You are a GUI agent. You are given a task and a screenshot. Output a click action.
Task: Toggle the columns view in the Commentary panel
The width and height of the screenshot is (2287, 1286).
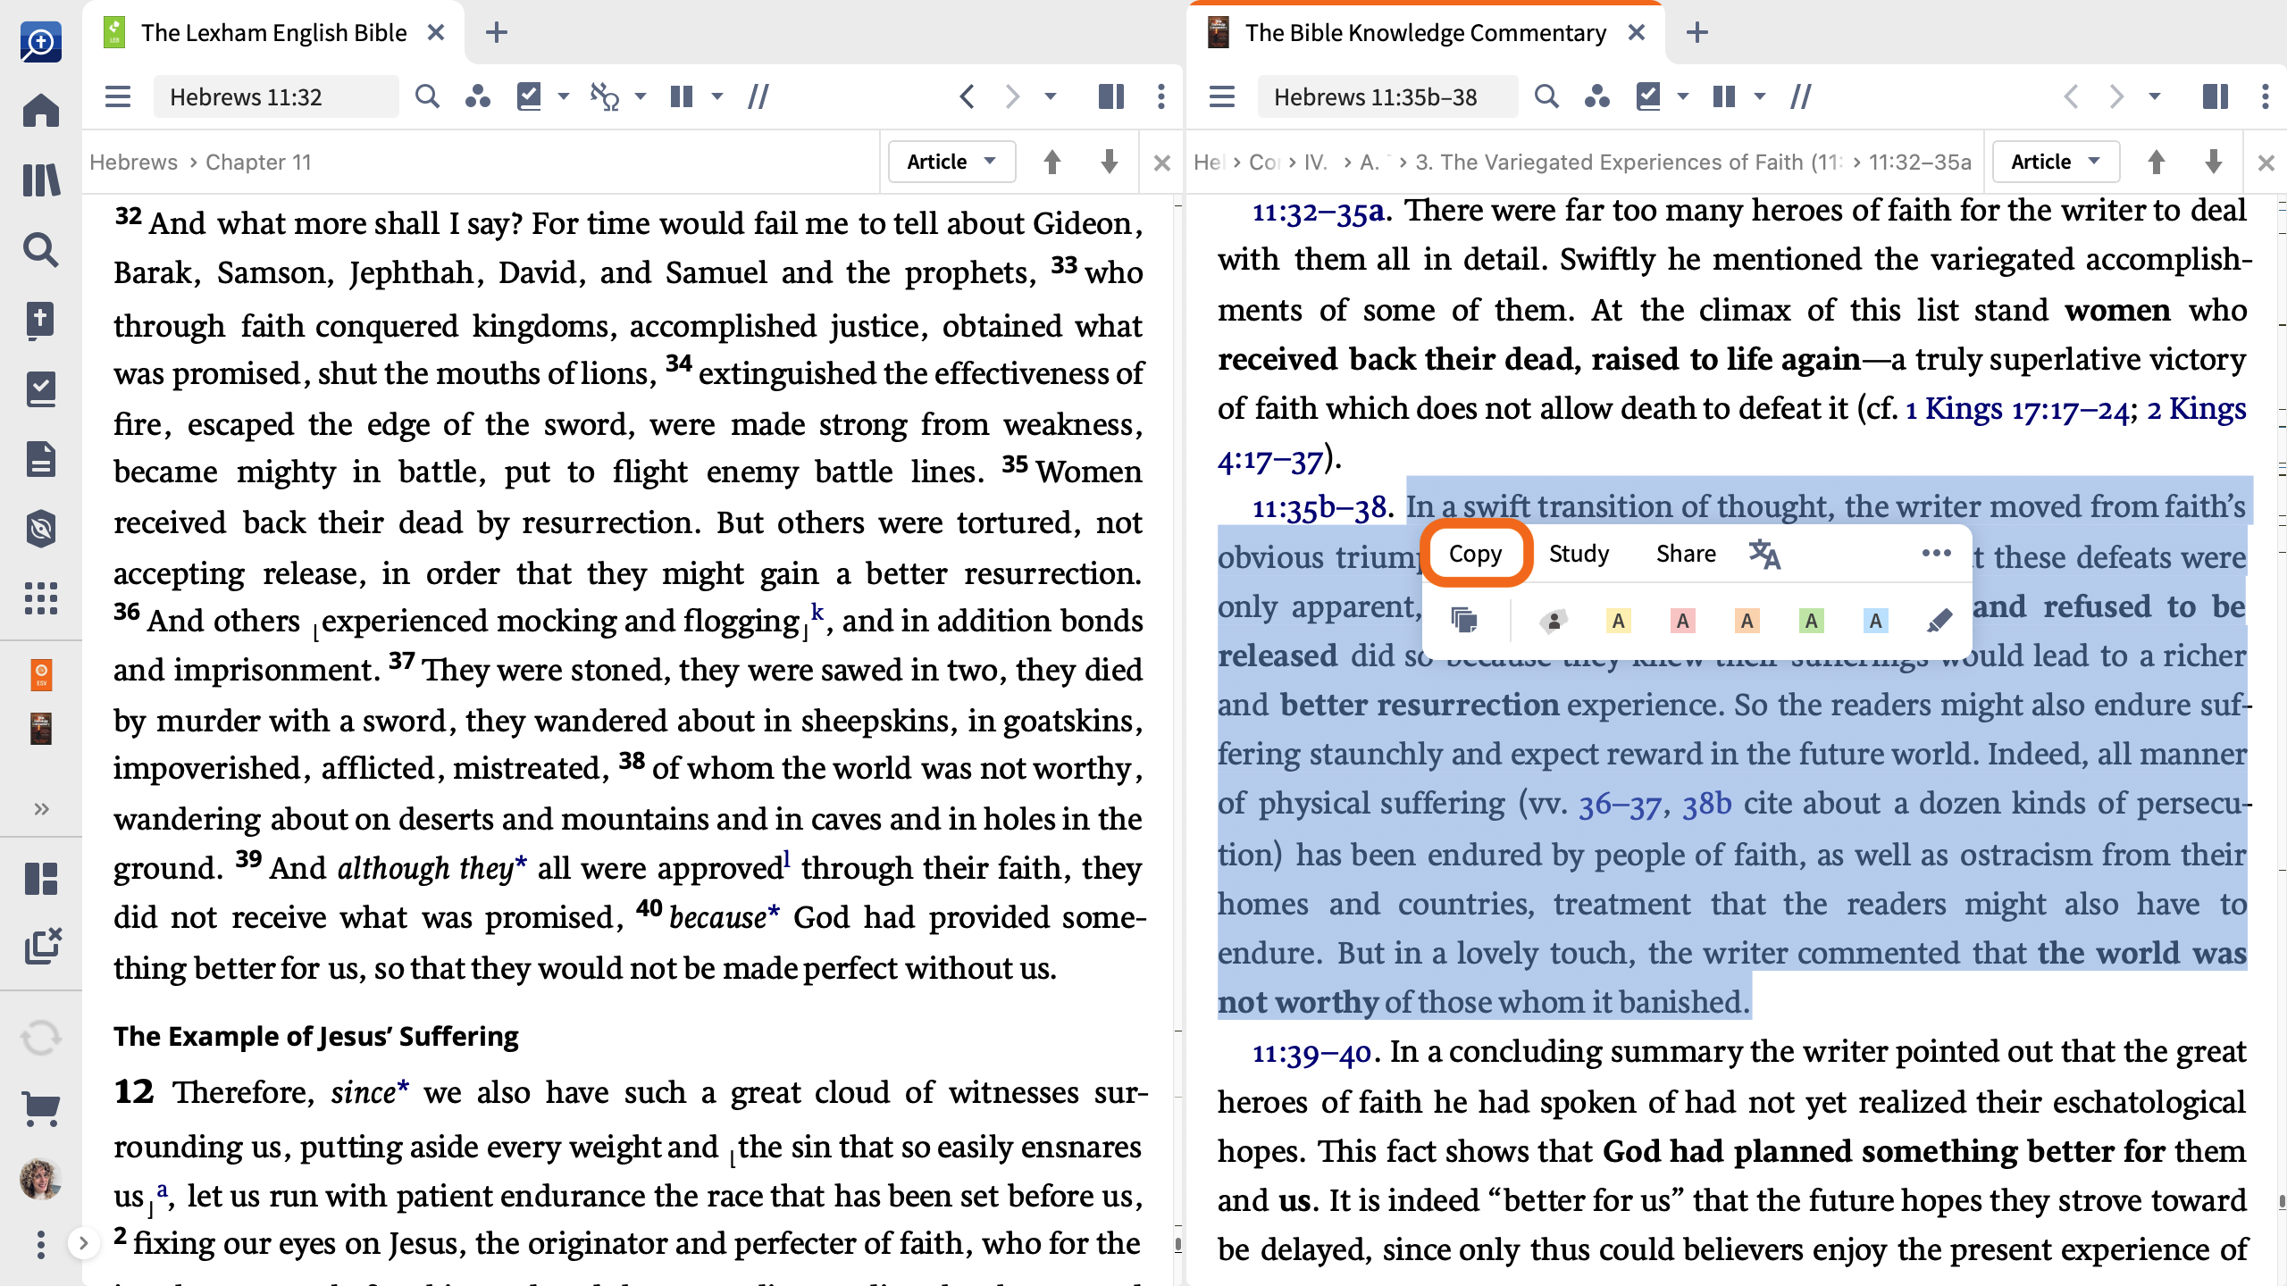point(1724,96)
